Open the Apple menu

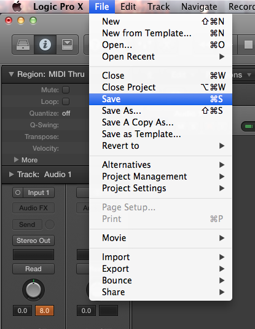[17, 6]
